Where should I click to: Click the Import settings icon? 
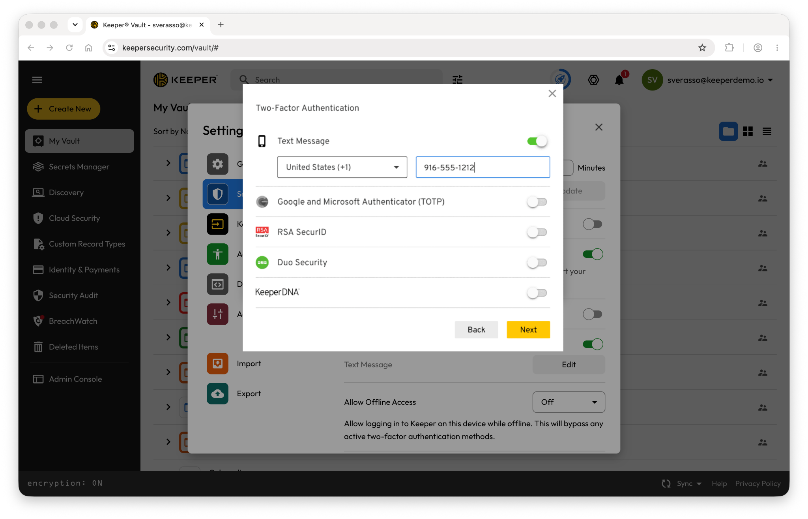pyautogui.click(x=217, y=363)
